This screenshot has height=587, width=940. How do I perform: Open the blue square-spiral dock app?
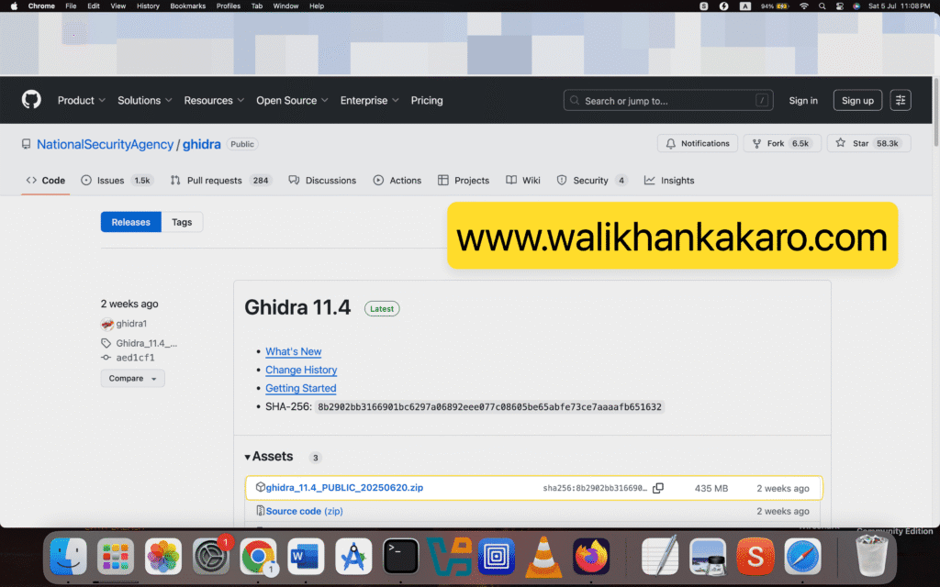click(x=497, y=556)
